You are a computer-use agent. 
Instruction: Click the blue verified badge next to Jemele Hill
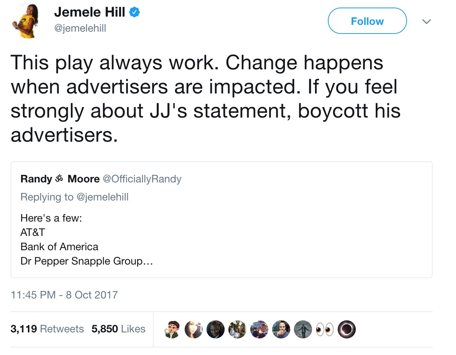coord(135,12)
